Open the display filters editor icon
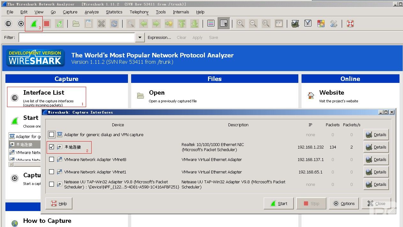This screenshot has height=227, width=403. pyautogui.click(x=308, y=24)
